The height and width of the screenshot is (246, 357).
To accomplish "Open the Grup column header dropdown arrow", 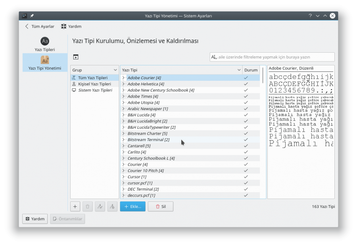I will [x=115, y=70].
